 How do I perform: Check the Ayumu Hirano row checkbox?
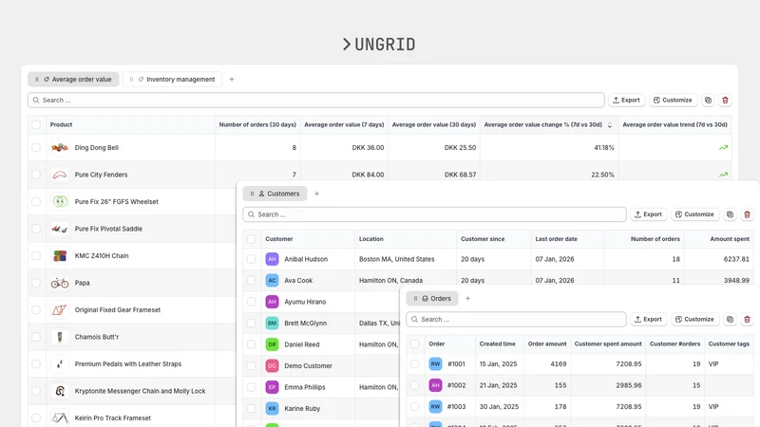pyautogui.click(x=251, y=302)
